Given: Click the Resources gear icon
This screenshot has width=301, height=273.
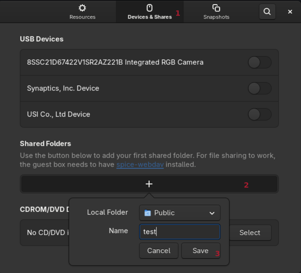Looking at the screenshot, I should 82,8.
